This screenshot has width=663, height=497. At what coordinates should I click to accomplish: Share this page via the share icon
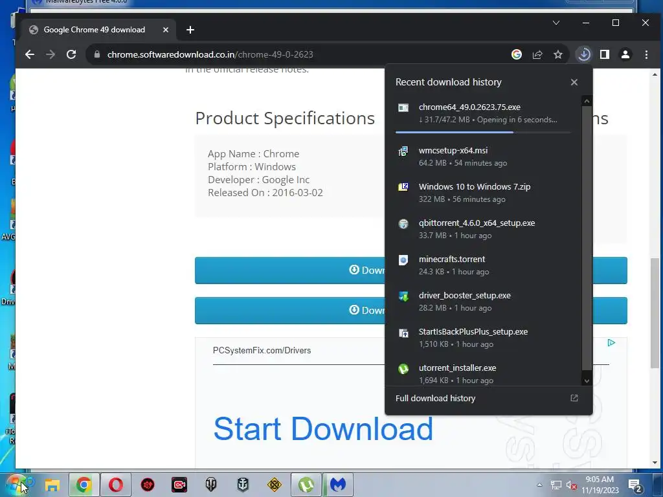click(537, 54)
